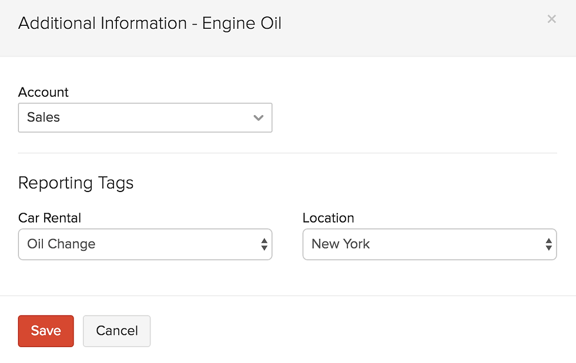Click the dialog title Additional Information - Engine Oil

pyautogui.click(x=150, y=23)
